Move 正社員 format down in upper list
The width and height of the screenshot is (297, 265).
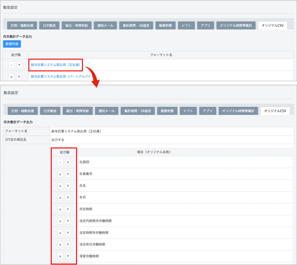[x=19, y=65]
